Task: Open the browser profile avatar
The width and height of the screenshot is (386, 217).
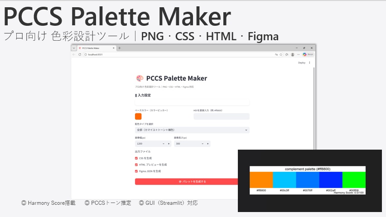Action: coord(293,55)
